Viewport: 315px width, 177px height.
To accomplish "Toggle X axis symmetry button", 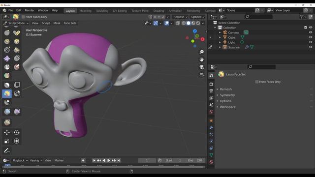I will [155, 17].
